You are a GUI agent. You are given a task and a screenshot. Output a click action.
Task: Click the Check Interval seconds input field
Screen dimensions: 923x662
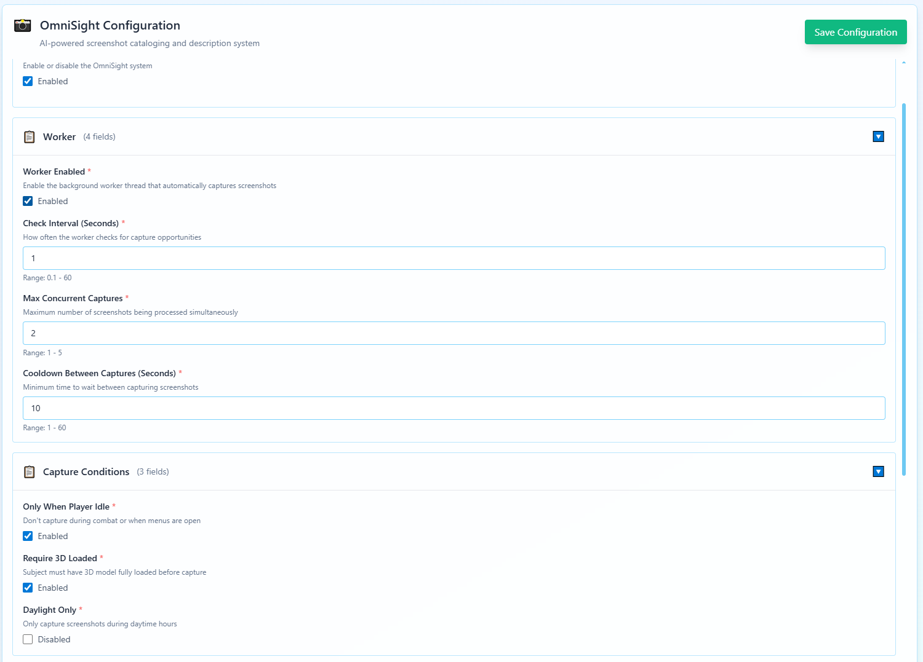pos(454,258)
